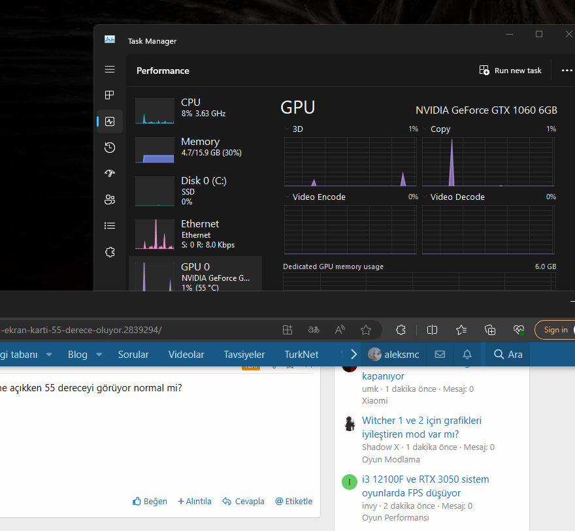This screenshot has width=575, height=531.
Task: Open i3 12100F ve RTX 3050 thread
Action: click(x=425, y=486)
